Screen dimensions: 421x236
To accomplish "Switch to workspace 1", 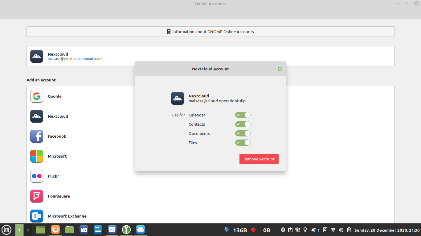I will click(x=19, y=230).
